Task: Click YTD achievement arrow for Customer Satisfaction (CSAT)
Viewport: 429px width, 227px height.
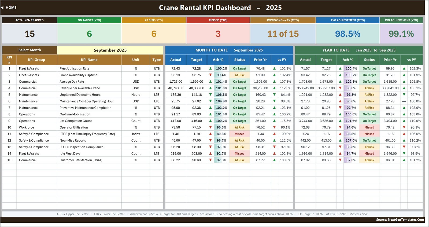Action: tap(340, 160)
